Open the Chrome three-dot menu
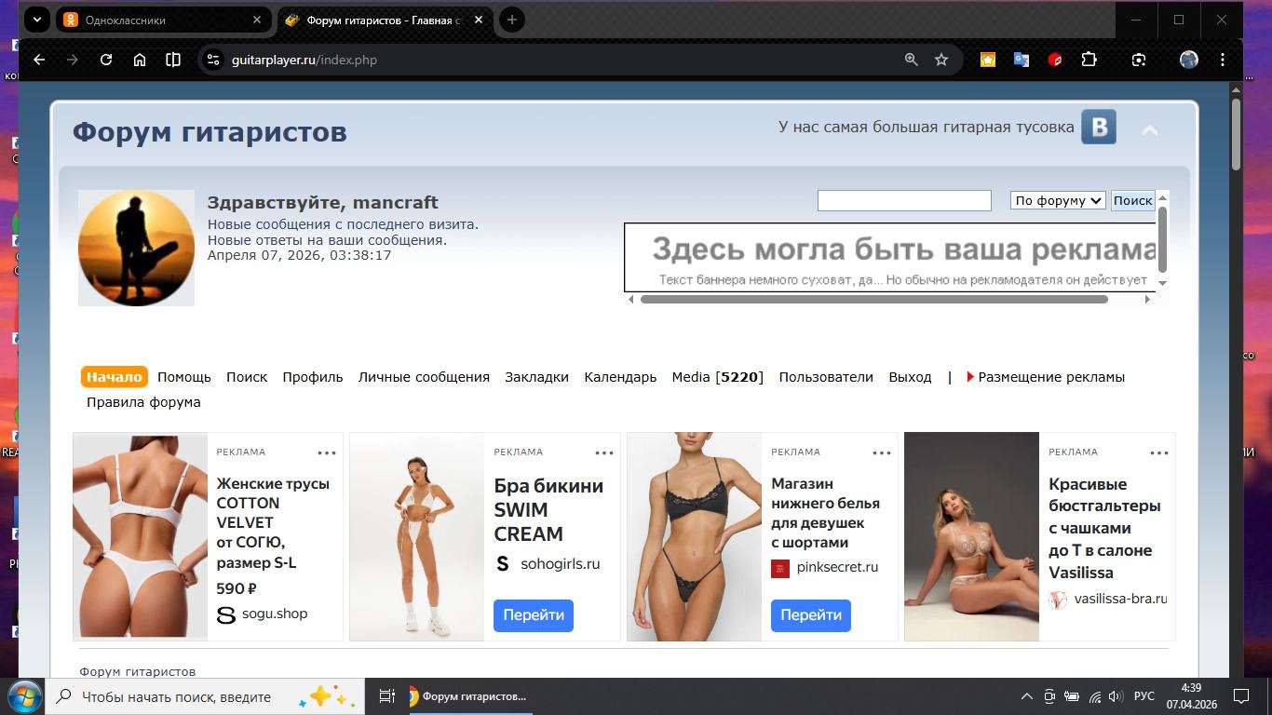Image resolution: width=1272 pixels, height=715 pixels. [x=1223, y=60]
